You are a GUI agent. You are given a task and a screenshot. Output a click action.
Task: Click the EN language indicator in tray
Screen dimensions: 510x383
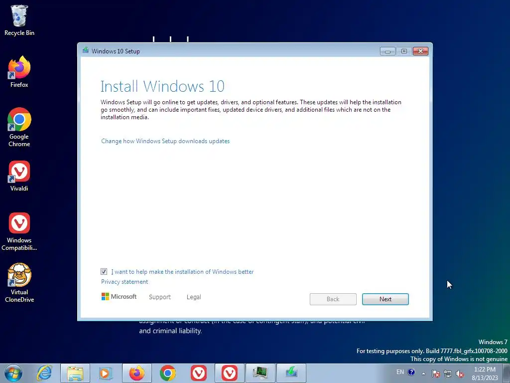[400, 372]
